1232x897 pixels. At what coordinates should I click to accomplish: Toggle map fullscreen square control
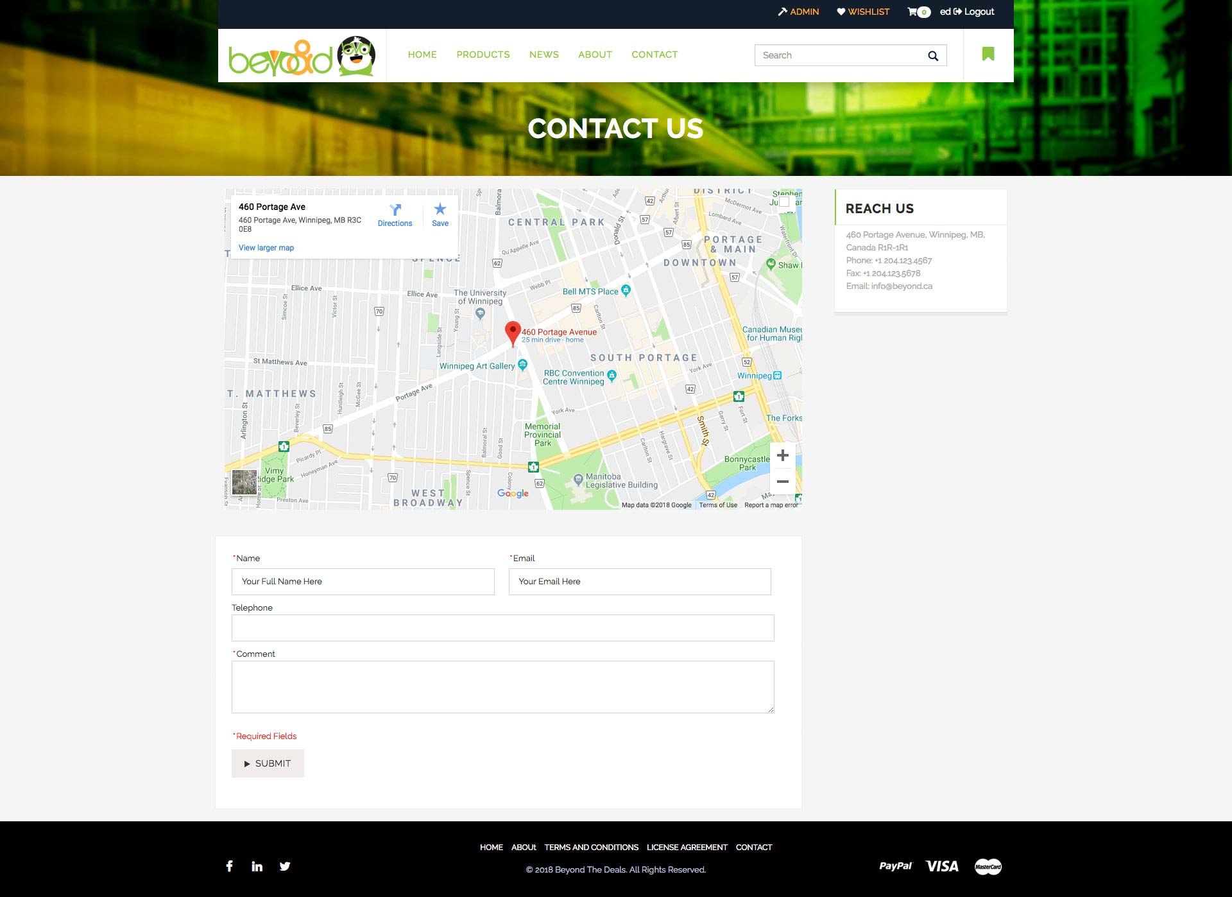784,202
